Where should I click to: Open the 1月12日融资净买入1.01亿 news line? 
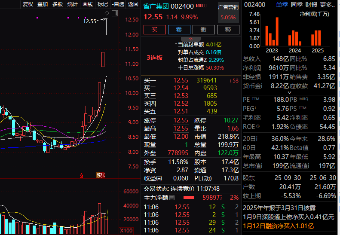pyautogui.click(x=279, y=226)
